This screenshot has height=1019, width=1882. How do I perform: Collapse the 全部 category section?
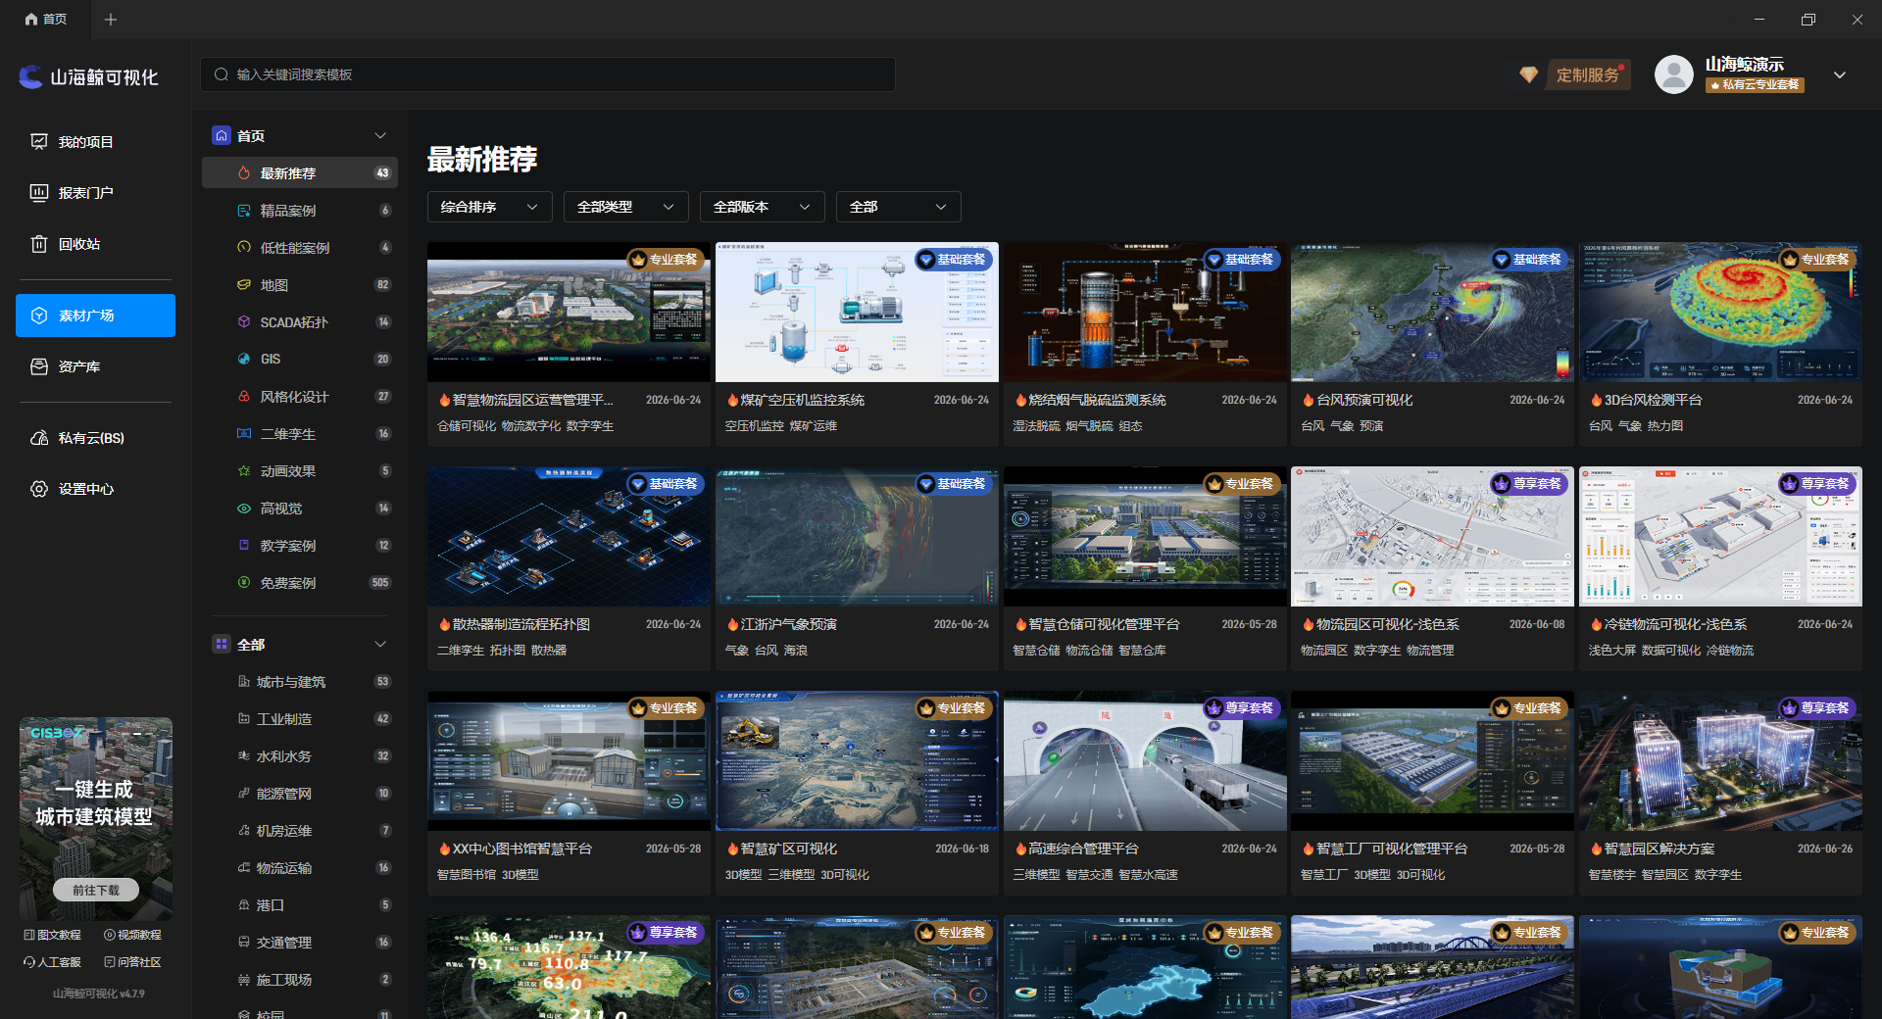point(380,645)
